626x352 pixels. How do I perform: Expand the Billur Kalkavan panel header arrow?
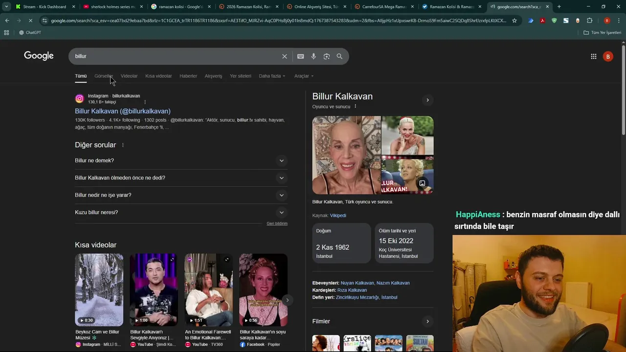point(427,100)
